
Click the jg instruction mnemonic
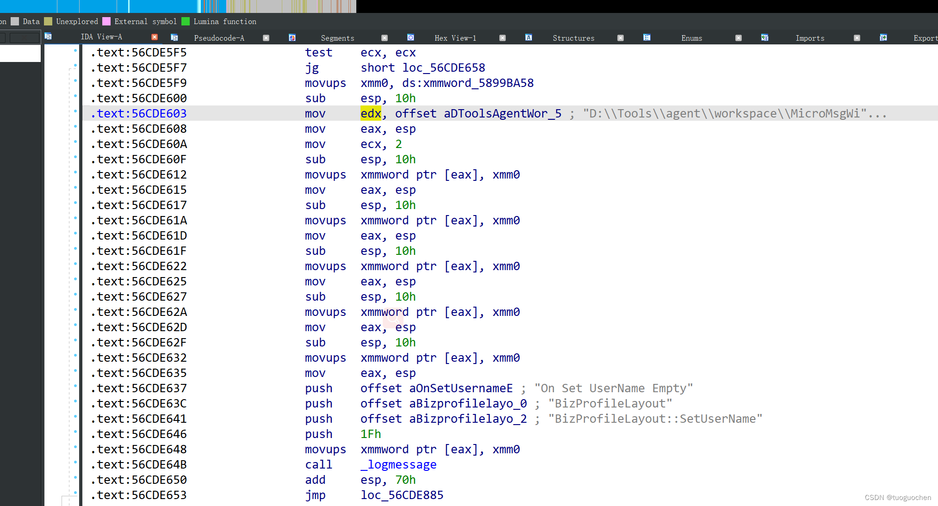pyautogui.click(x=312, y=68)
